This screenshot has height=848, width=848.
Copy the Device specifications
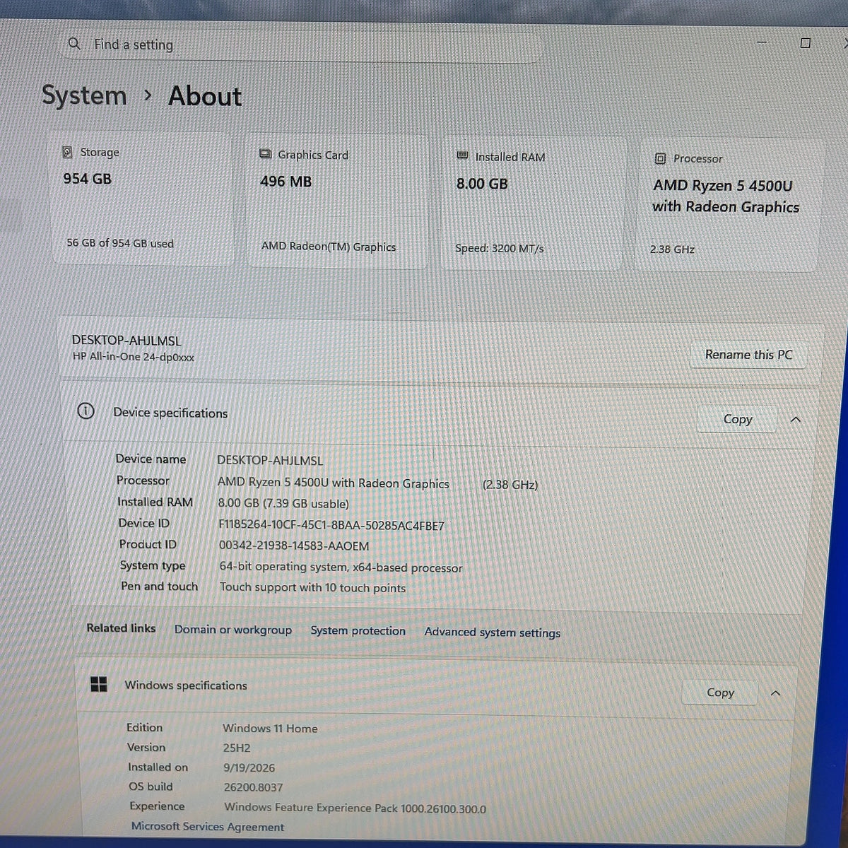(738, 419)
